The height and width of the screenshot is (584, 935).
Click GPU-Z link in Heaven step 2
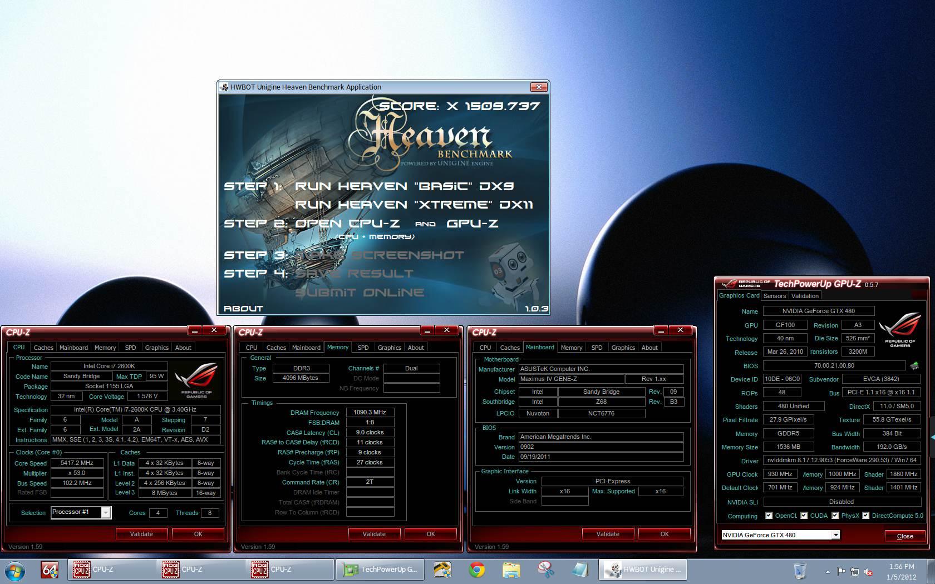point(472,224)
